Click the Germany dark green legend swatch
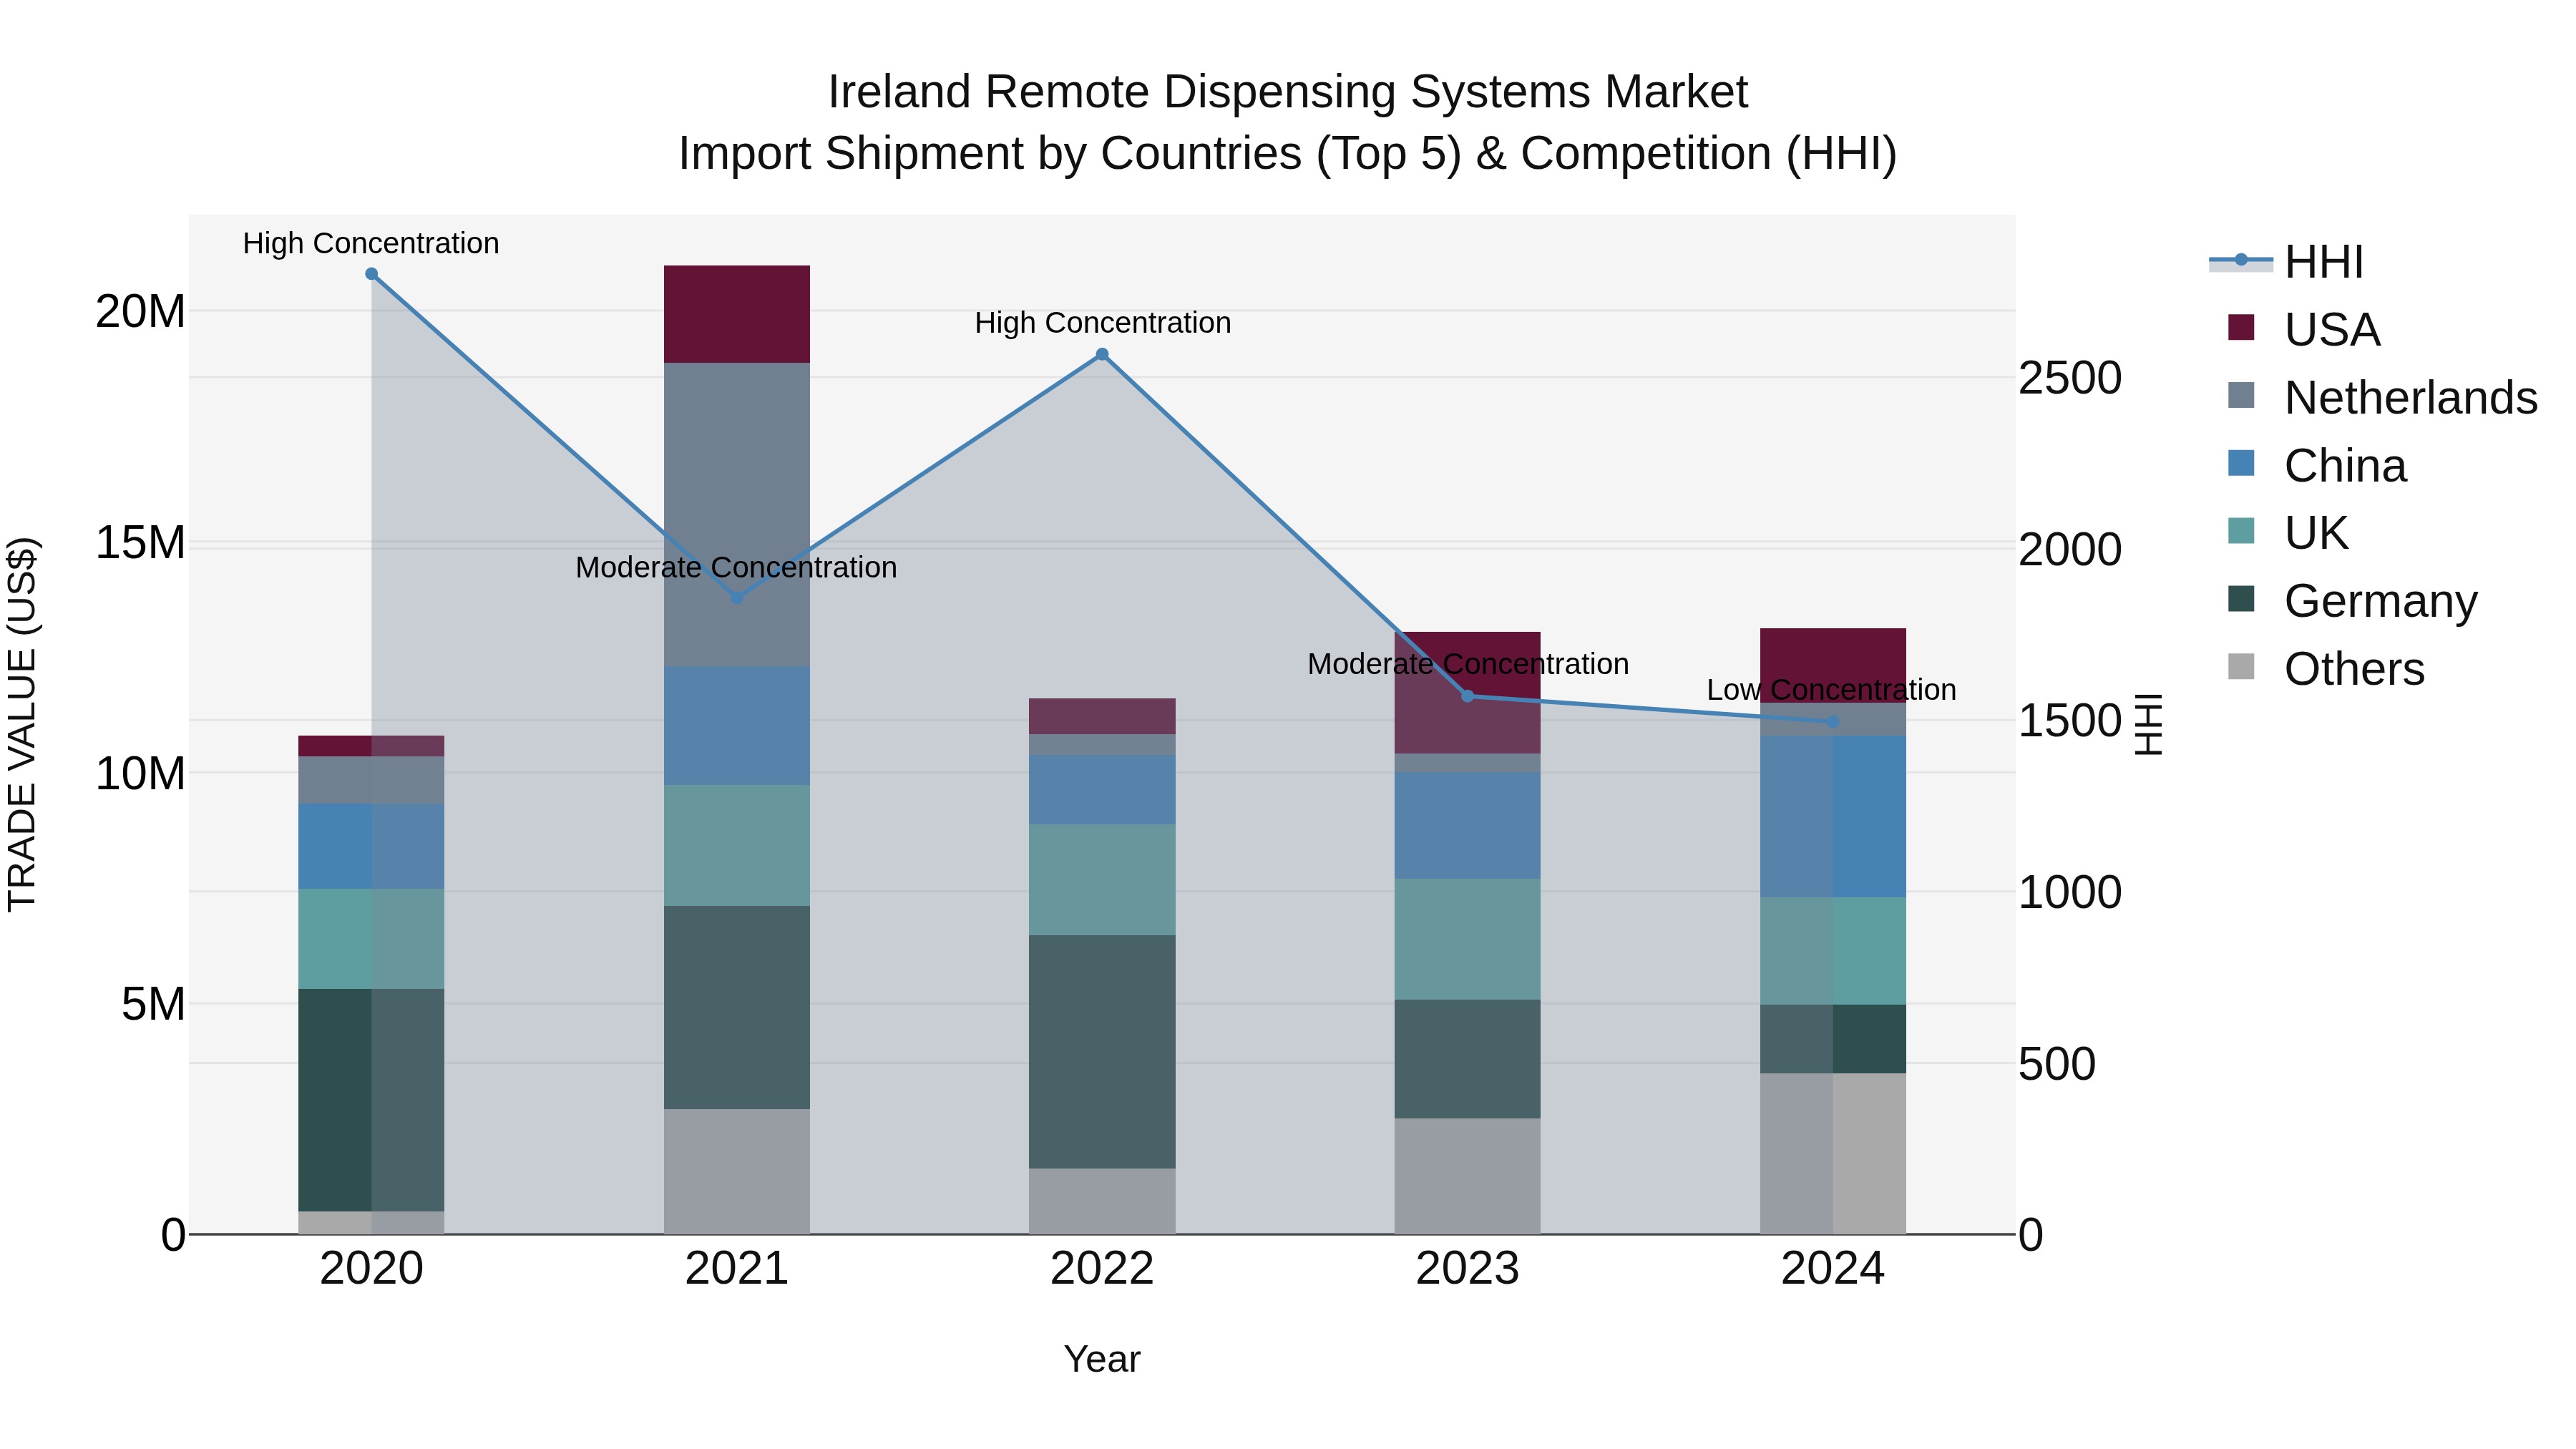 (x=2241, y=599)
